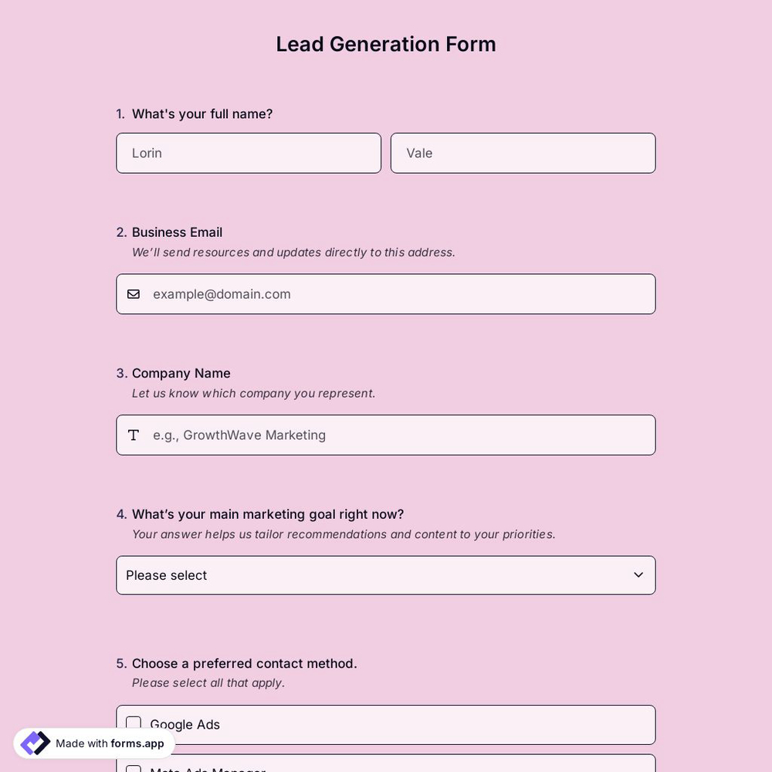Click the chevron arrow on the Please select dropdown
This screenshot has height=772, width=772.
[638, 574]
